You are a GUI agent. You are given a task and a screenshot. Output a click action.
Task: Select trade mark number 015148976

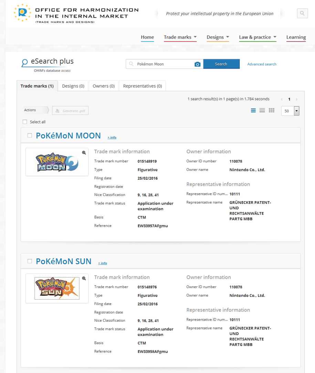pyautogui.click(x=147, y=287)
